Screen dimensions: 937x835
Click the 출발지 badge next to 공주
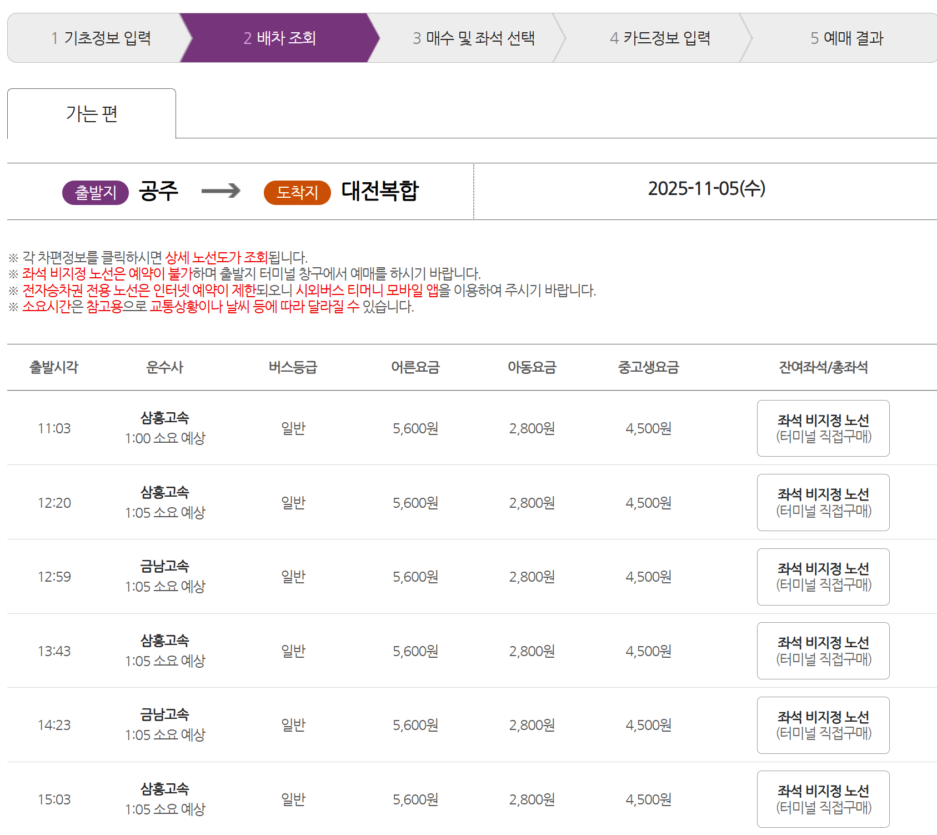[x=96, y=192]
